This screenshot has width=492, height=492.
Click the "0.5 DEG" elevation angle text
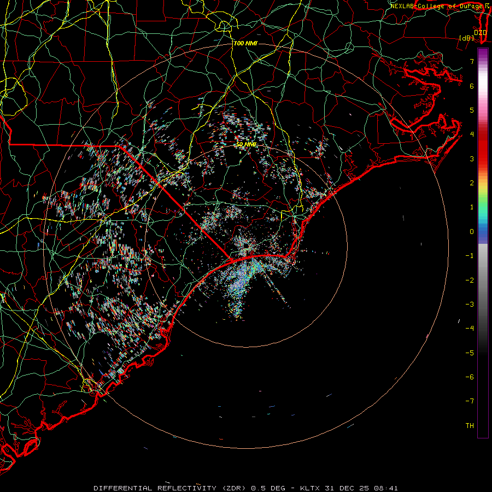[268, 488]
